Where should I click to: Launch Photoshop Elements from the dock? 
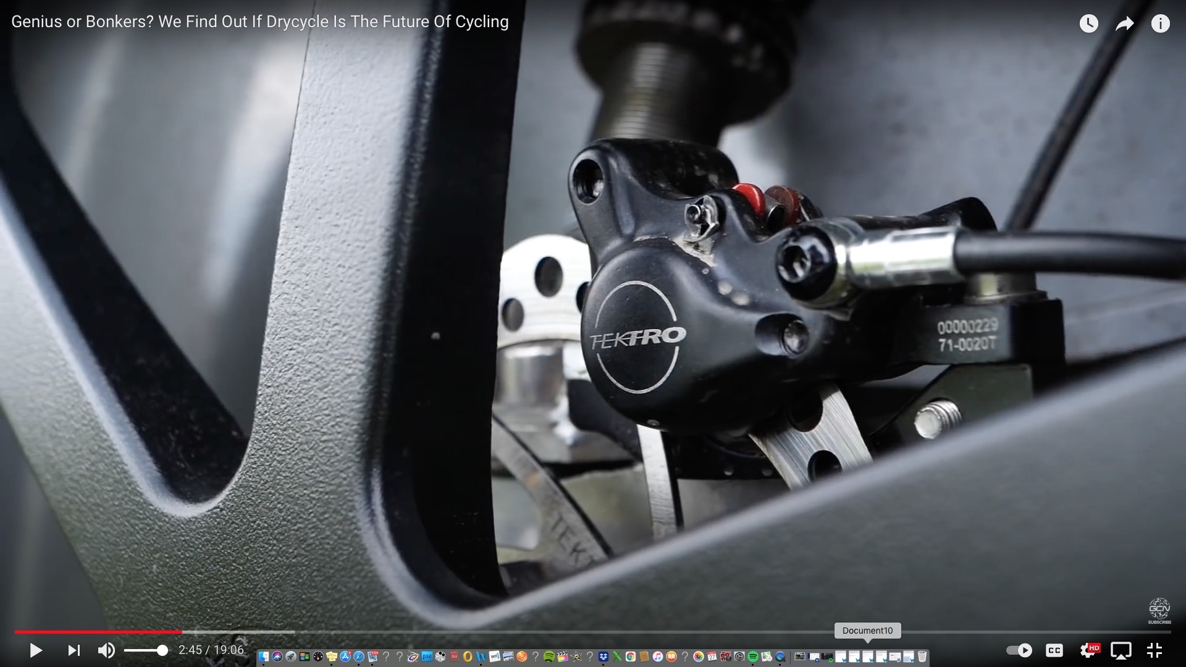point(427,657)
